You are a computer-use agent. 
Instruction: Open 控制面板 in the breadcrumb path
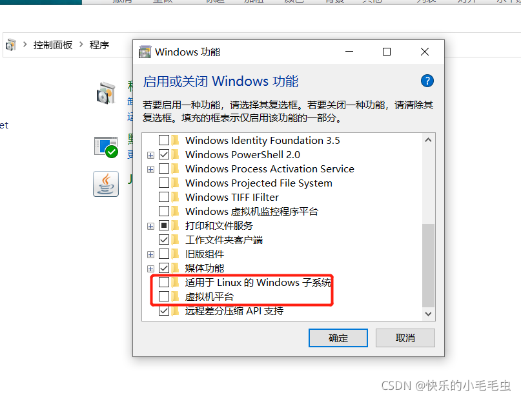point(53,45)
